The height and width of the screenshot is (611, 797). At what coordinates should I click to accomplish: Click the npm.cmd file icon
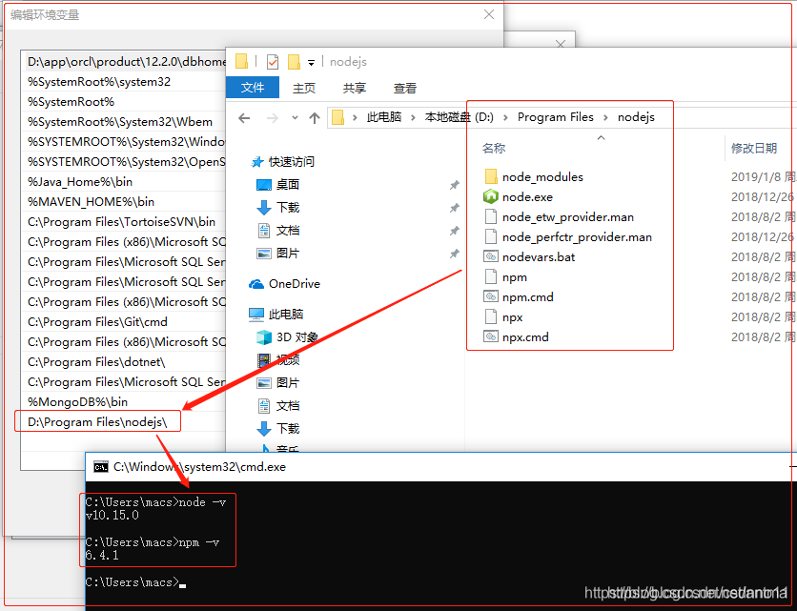pyautogui.click(x=491, y=296)
